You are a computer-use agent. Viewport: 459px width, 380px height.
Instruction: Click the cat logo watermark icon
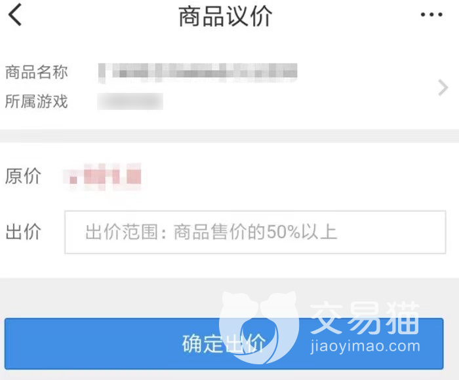click(259, 327)
